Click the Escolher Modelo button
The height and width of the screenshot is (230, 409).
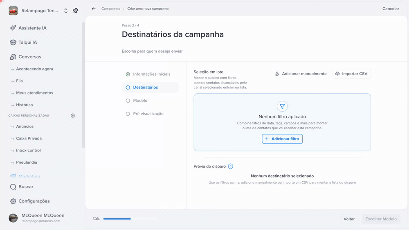381,219
